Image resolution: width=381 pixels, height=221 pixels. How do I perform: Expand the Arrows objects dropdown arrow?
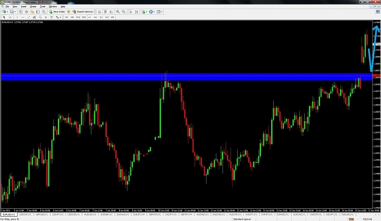(60, 17)
